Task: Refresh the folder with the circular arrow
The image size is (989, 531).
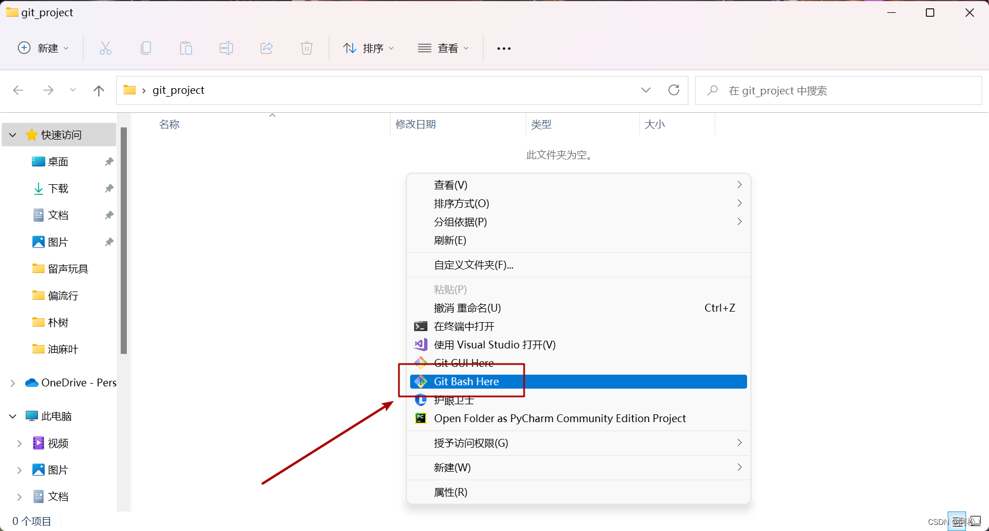Action: pos(674,90)
